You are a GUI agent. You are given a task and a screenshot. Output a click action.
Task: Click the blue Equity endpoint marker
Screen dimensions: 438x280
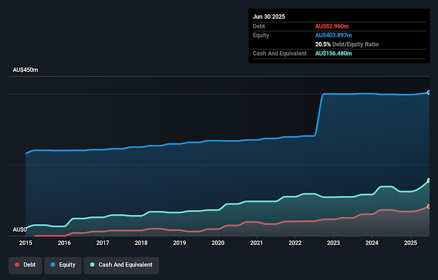tap(429, 92)
